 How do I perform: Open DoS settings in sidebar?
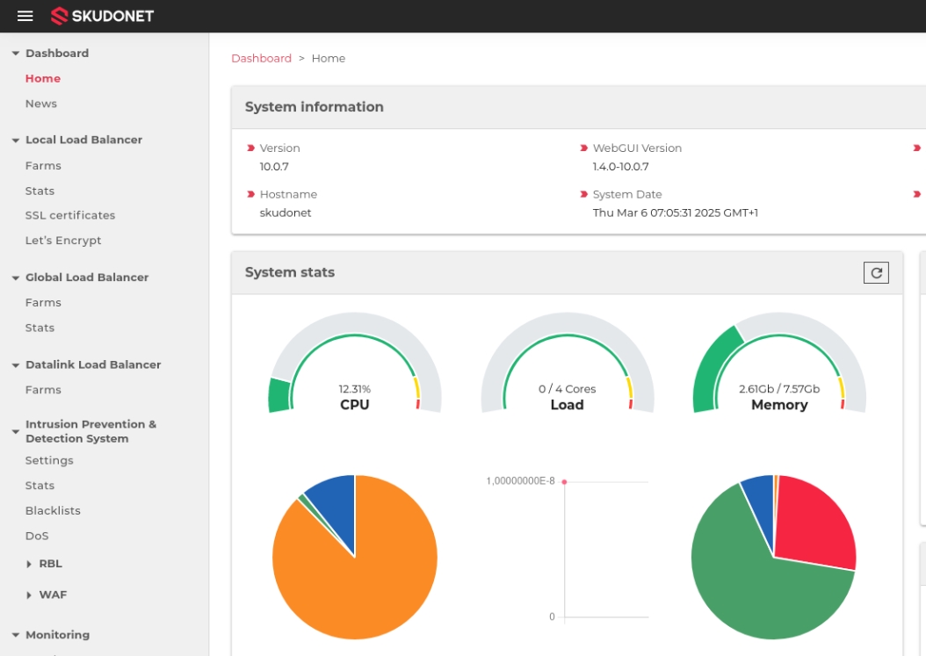37,536
